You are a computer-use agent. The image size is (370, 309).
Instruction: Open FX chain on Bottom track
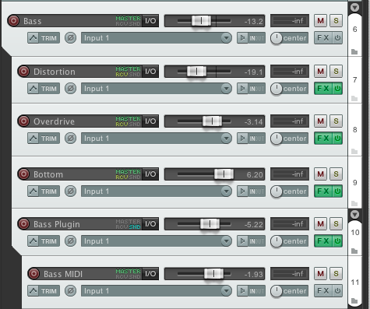pyautogui.click(x=323, y=191)
